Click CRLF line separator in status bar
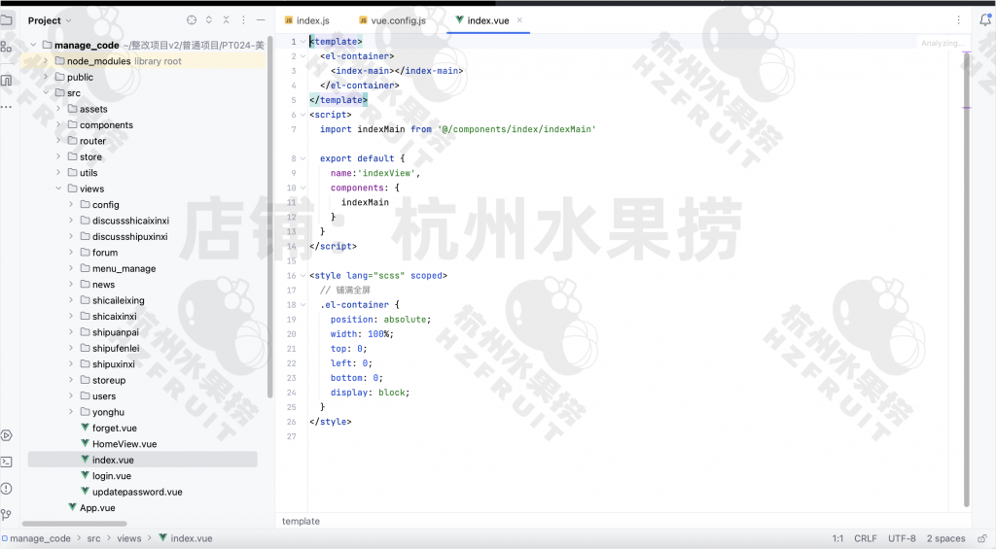This screenshot has width=996, height=549. (865, 538)
